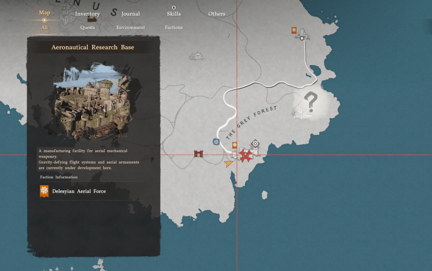The image size is (432, 271).
Task: Click the orange faction banner in the north
Action: (294, 30)
